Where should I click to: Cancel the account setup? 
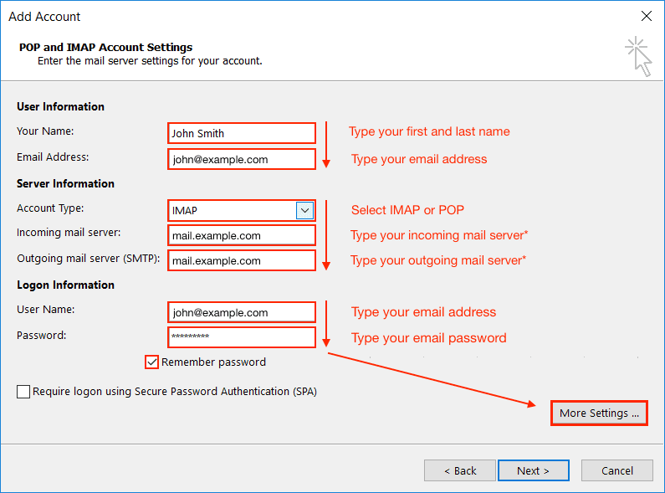coord(617,470)
